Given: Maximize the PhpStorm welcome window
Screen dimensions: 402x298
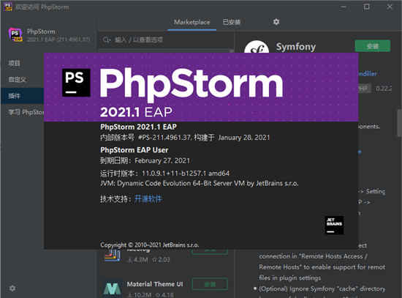Looking at the screenshot, I should [367, 7].
